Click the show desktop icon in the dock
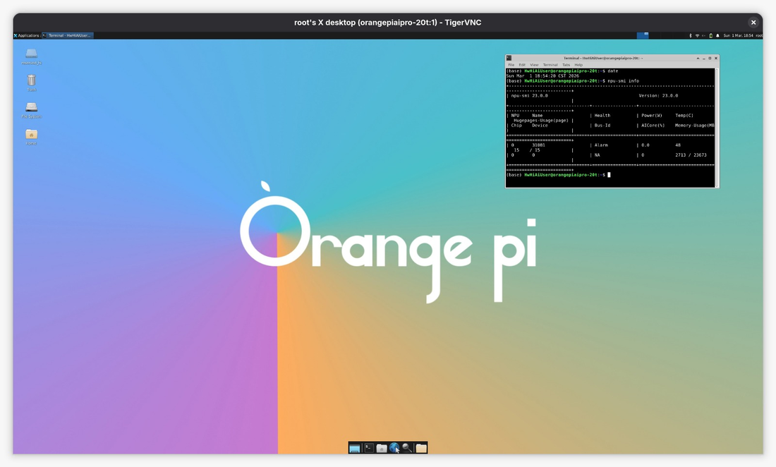This screenshot has width=776, height=467. coord(354,447)
